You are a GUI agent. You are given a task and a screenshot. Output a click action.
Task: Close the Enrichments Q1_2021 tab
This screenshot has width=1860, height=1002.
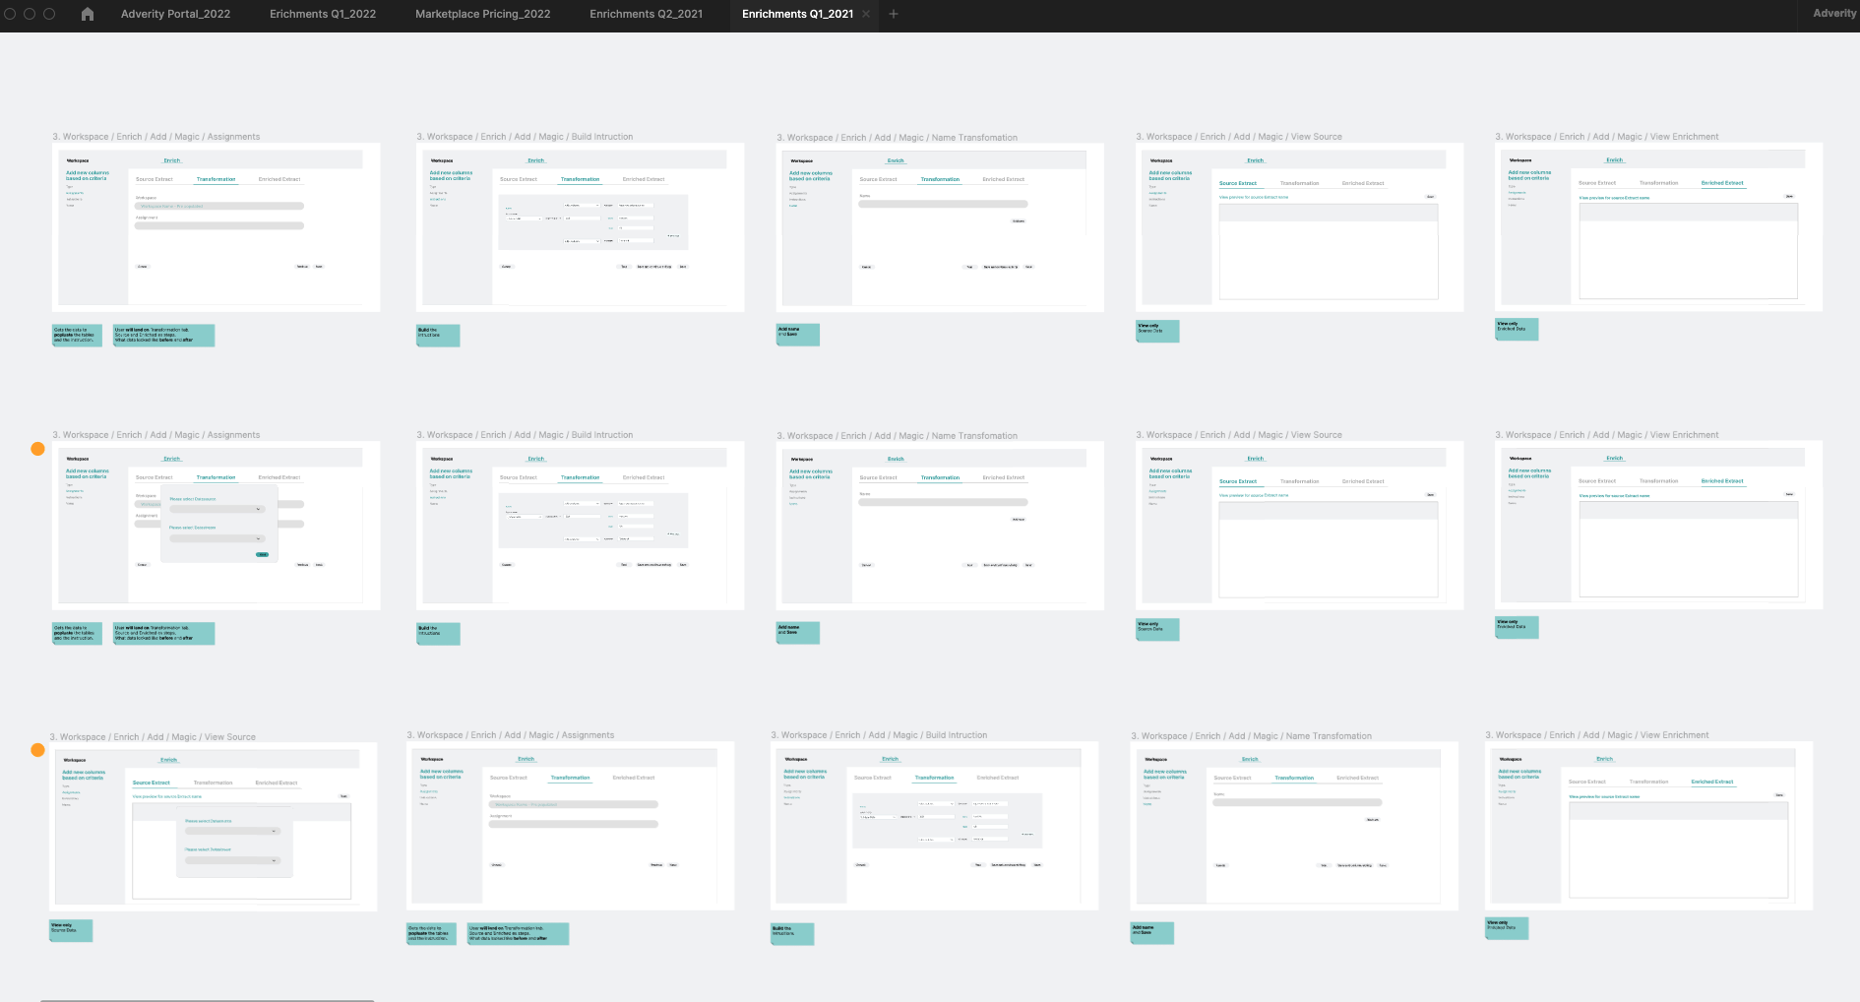click(x=866, y=14)
